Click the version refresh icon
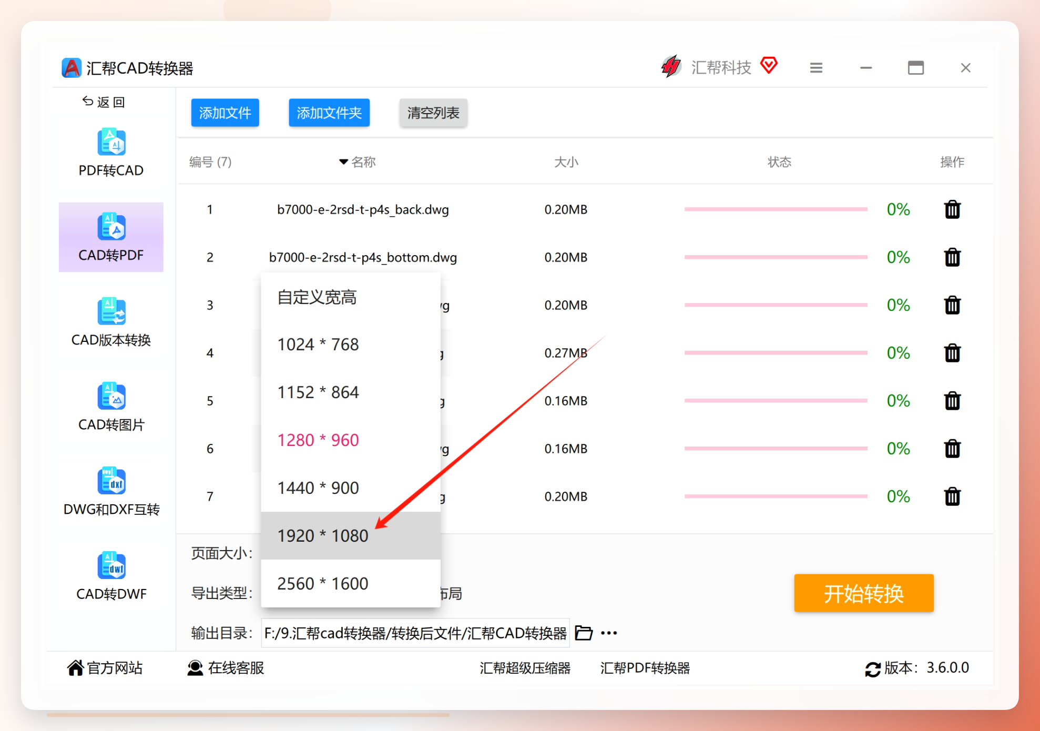The height and width of the screenshot is (731, 1040). click(873, 669)
